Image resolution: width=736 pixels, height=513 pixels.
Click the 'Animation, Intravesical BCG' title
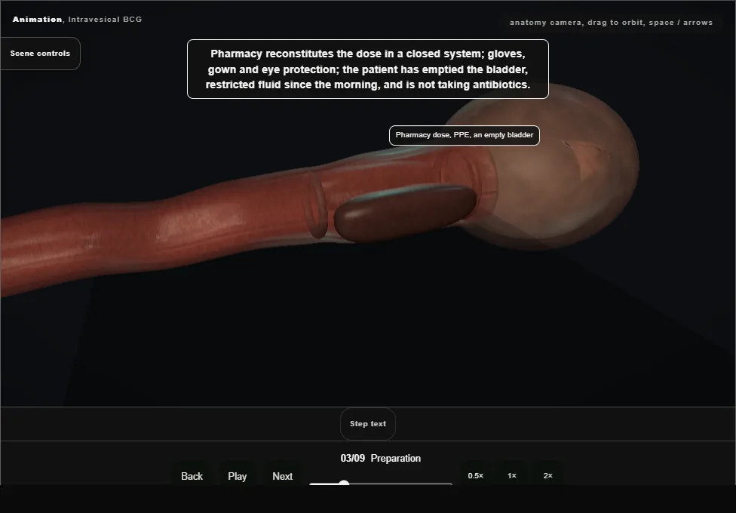tap(77, 20)
